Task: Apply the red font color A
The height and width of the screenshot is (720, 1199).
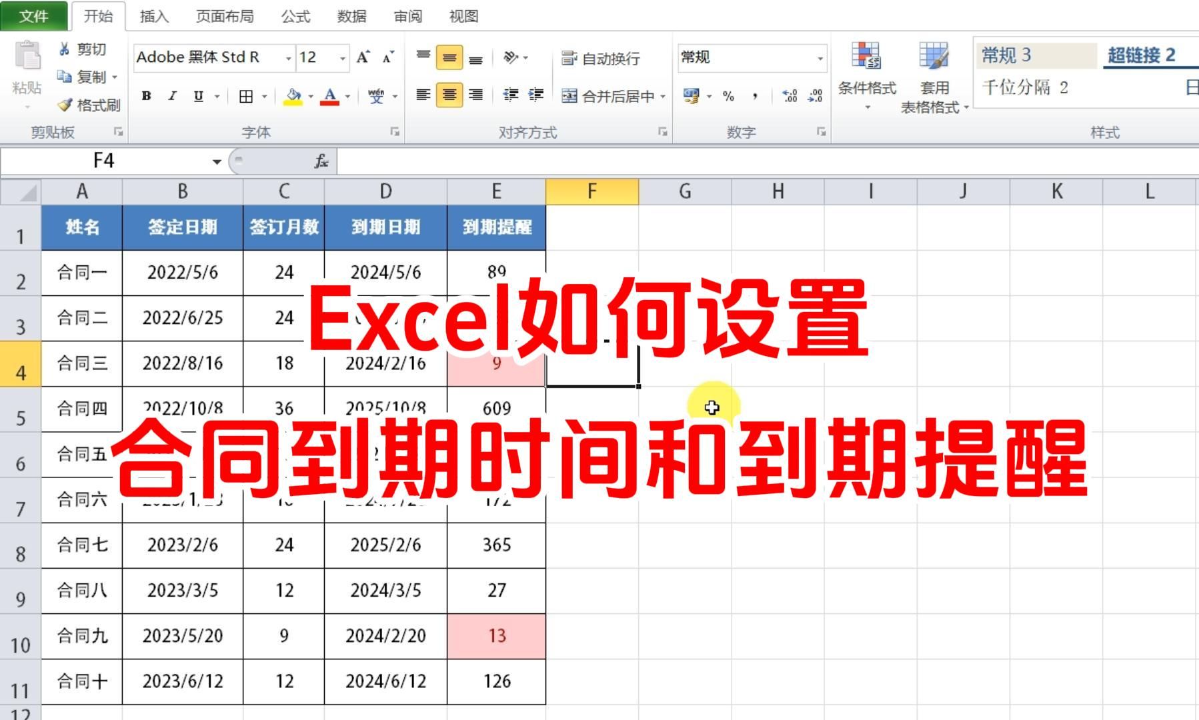Action: click(x=329, y=96)
